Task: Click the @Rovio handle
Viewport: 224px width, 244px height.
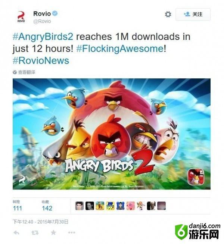Action: point(42,21)
